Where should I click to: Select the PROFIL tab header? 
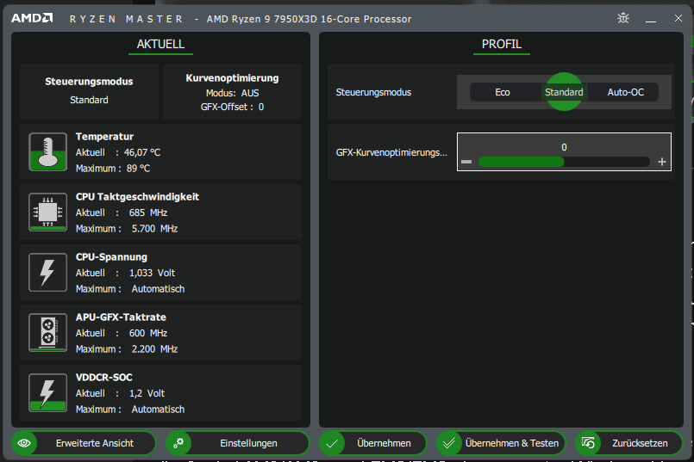pos(502,44)
